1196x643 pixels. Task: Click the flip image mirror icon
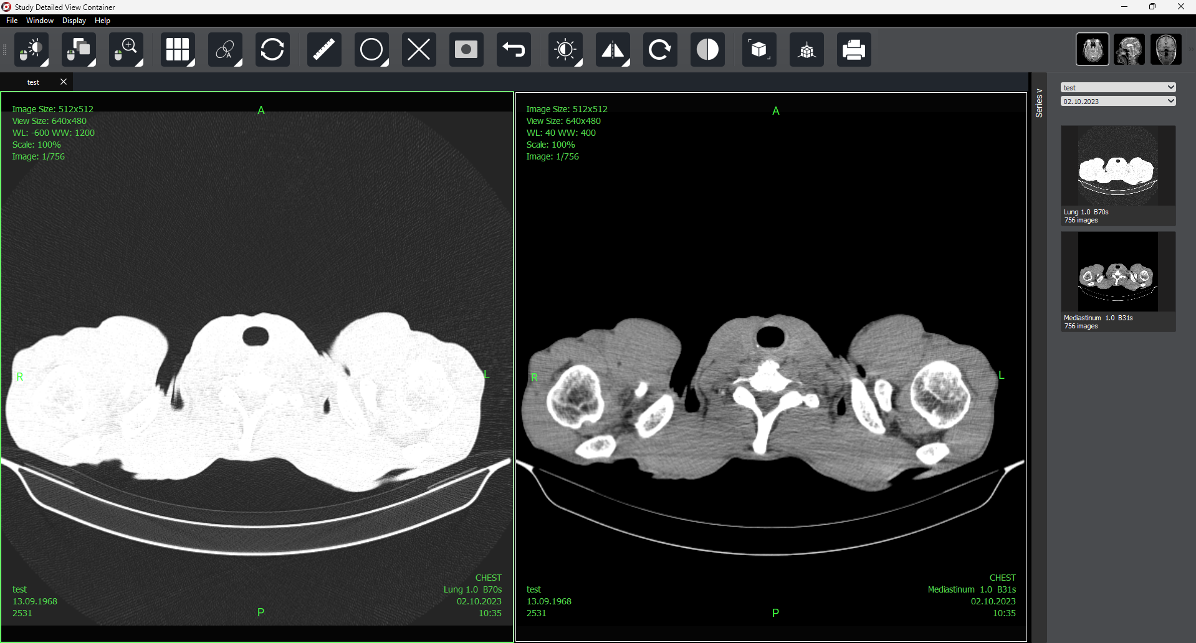(x=613, y=49)
